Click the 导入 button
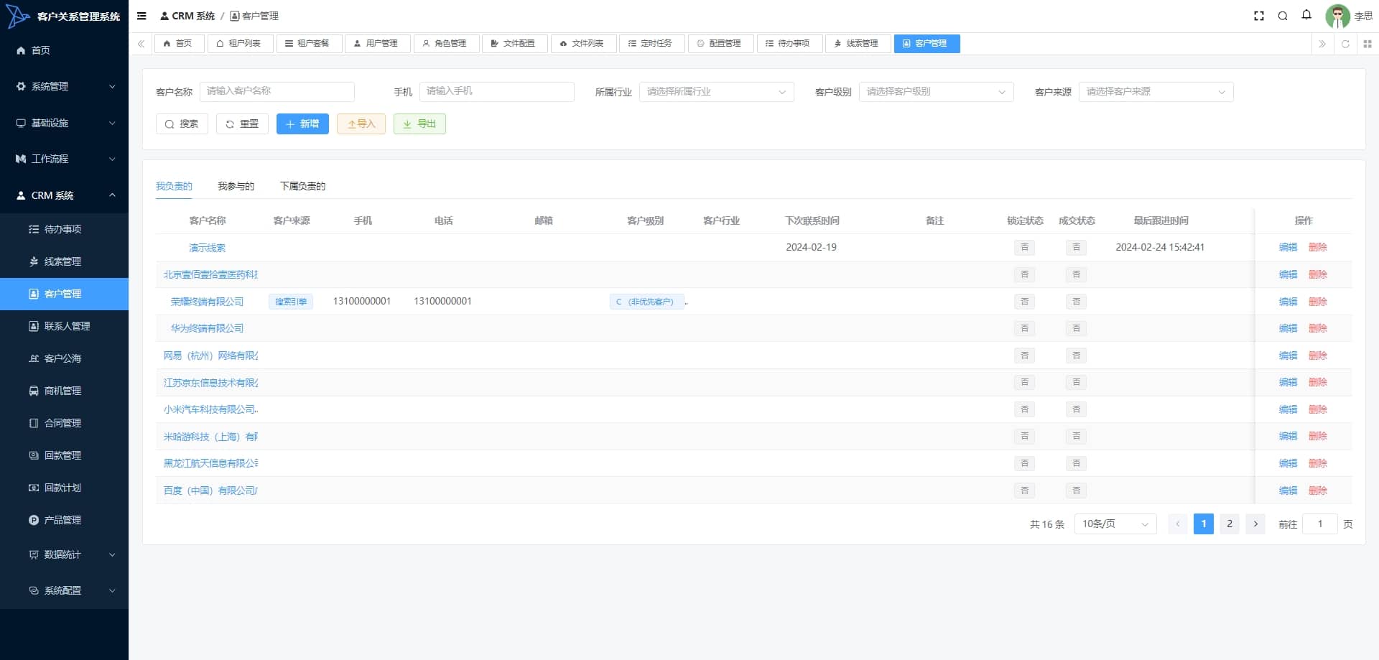The width and height of the screenshot is (1379, 660). click(361, 124)
